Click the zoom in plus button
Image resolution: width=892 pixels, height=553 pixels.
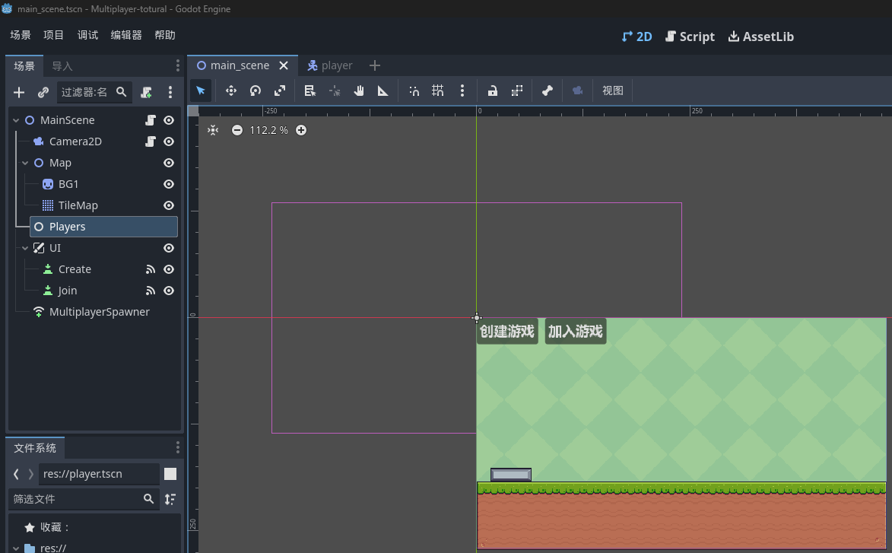pyautogui.click(x=301, y=130)
